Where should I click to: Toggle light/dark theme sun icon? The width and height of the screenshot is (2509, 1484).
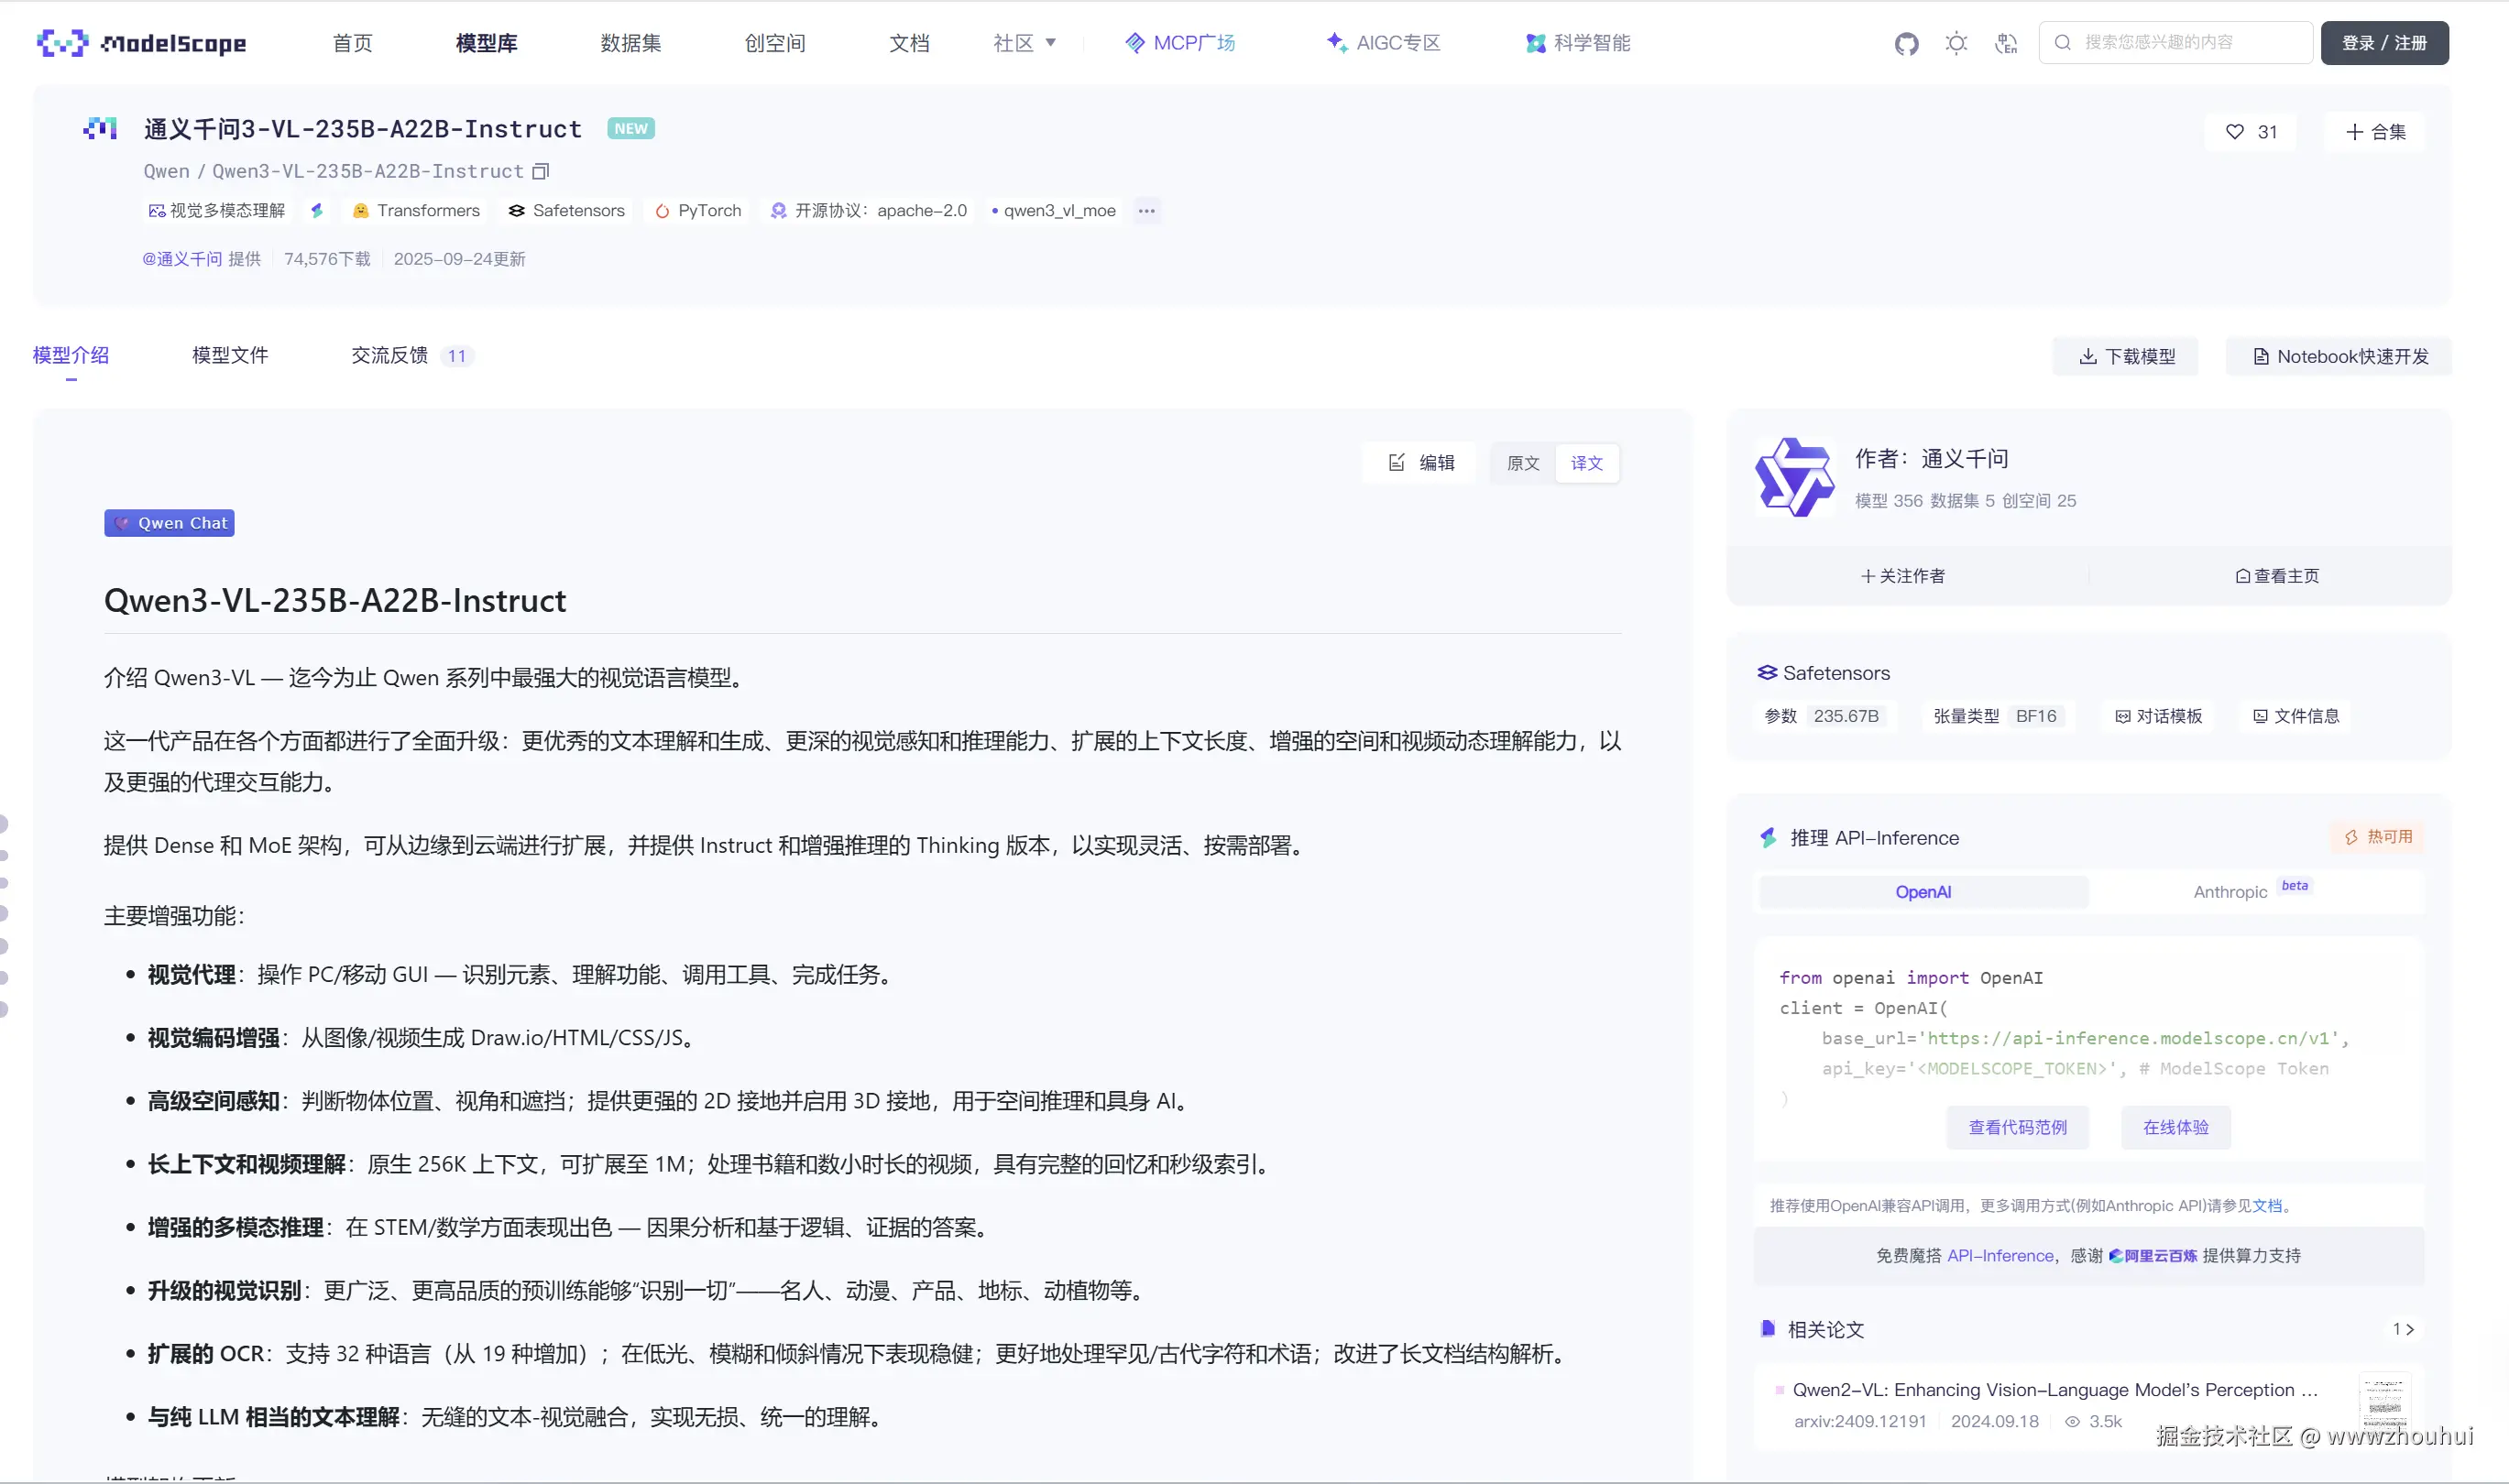coord(1956,43)
